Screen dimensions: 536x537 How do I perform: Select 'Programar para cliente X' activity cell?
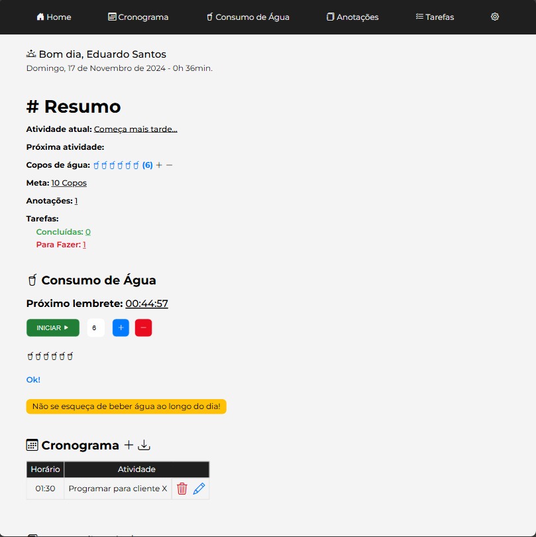point(118,489)
